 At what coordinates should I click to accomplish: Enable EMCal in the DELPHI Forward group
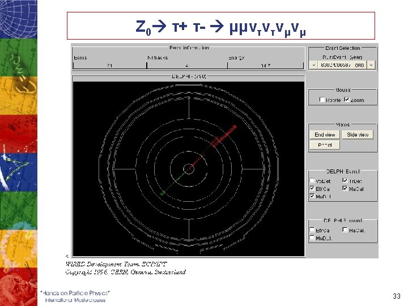312,229
